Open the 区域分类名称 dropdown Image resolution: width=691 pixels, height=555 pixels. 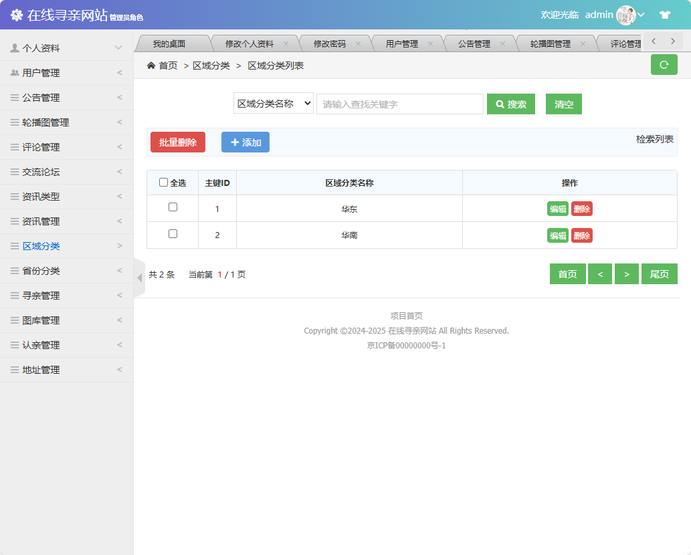pos(273,104)
